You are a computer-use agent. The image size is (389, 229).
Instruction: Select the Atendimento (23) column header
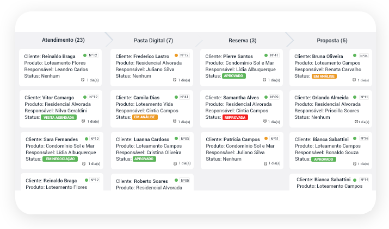(63, 40)
